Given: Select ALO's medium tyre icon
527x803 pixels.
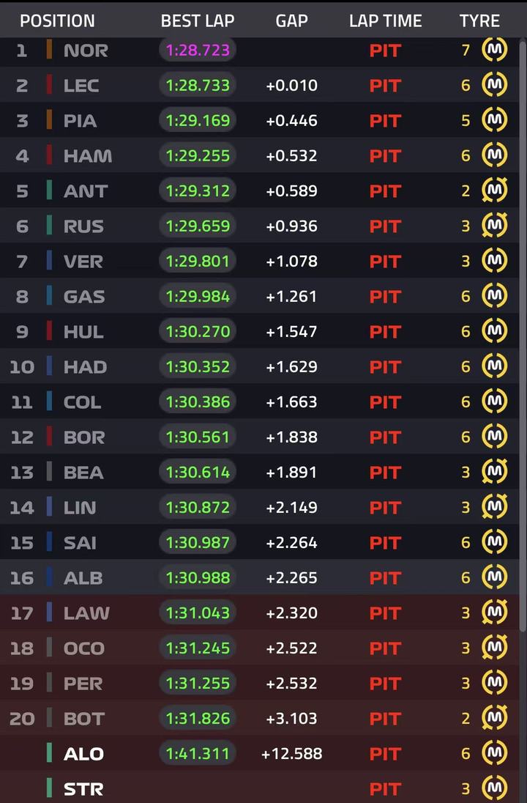Looking at the screenshot, I should pyautogui.click(x=494, y=753).
